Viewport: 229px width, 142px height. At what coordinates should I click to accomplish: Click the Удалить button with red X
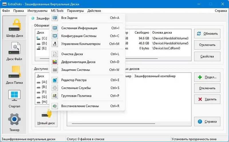point(207,99)
